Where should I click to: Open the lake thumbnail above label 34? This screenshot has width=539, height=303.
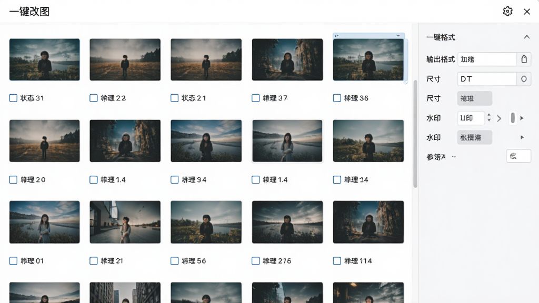(206, 141)
